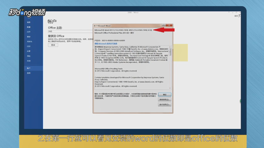Click the 'Microsoft Office Proofing Tools' text
The image size is (264, 148).
(109, 69)
